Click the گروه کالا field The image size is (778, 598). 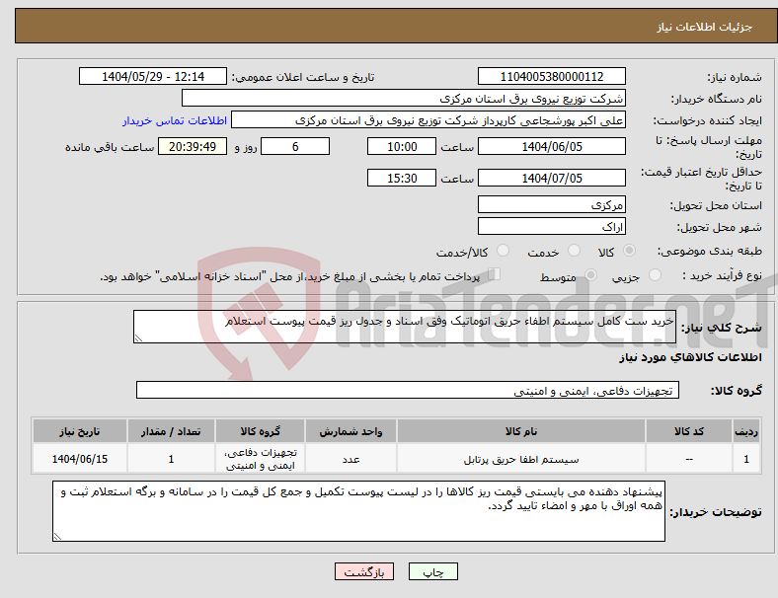click(408, 390)
